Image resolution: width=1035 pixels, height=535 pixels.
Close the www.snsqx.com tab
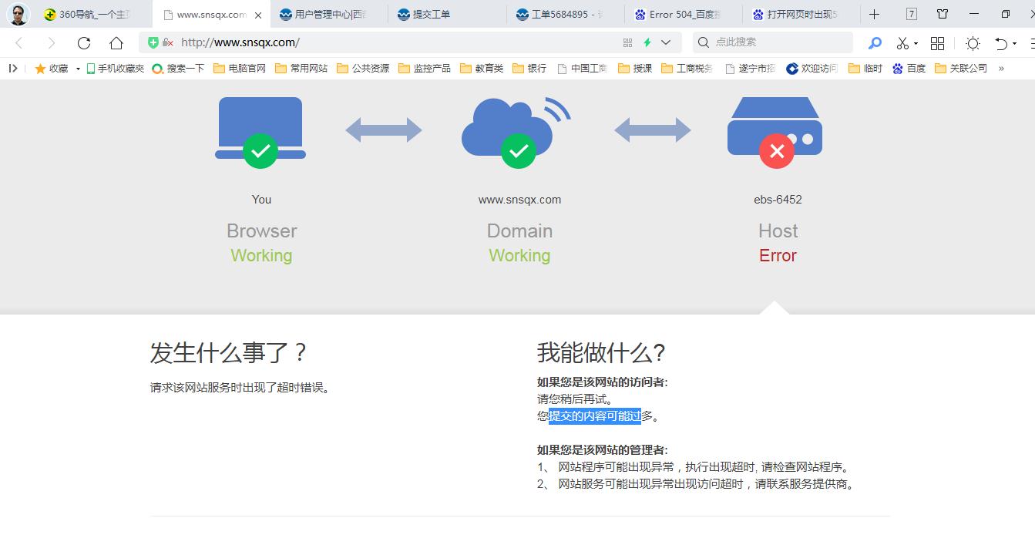click(258, 15)
